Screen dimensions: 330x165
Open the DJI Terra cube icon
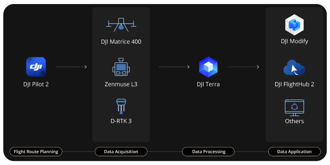pos(208,67)
